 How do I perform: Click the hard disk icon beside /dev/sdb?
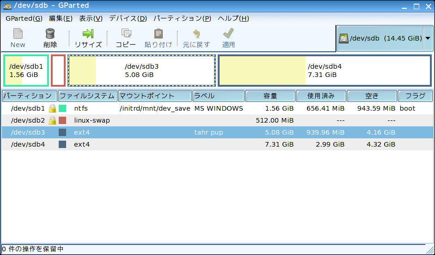343,38
